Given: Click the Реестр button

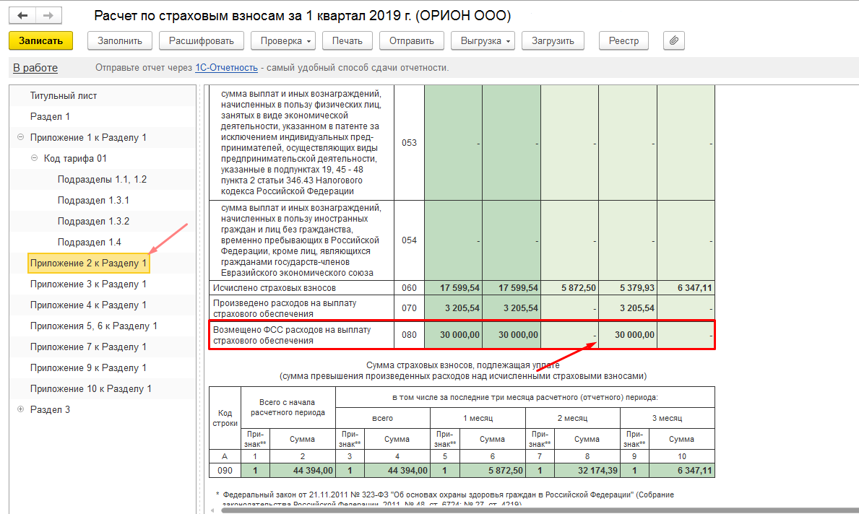Looking at the screenshot, I should 623,40.
